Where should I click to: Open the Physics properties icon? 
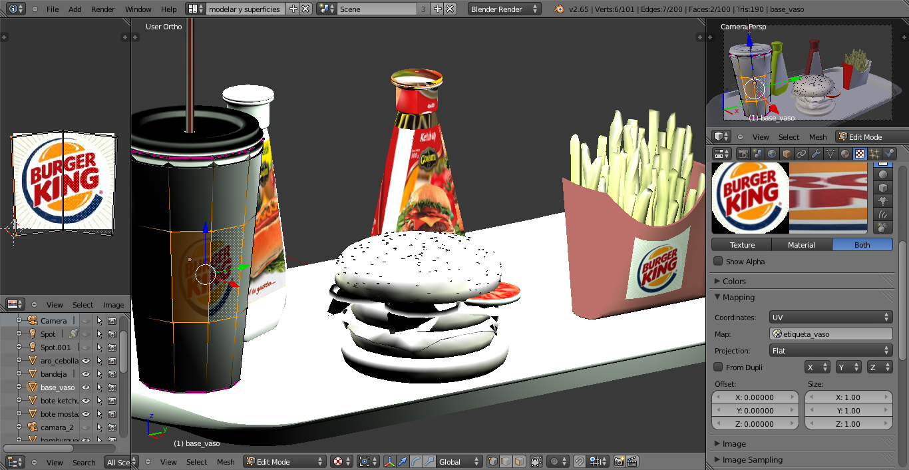click(x=889, y=154)
